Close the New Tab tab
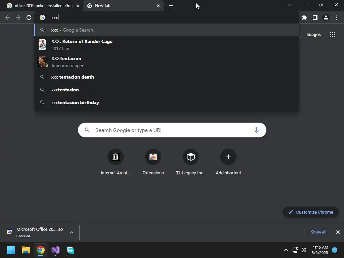344x258 pixels. click(x=158, y=6)
